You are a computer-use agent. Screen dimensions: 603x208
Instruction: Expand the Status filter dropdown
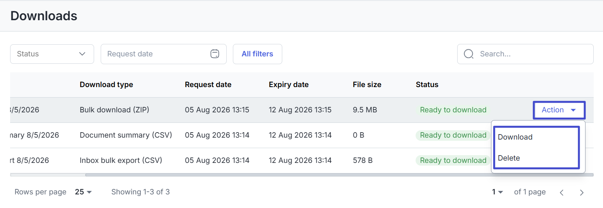click(52, 54)
